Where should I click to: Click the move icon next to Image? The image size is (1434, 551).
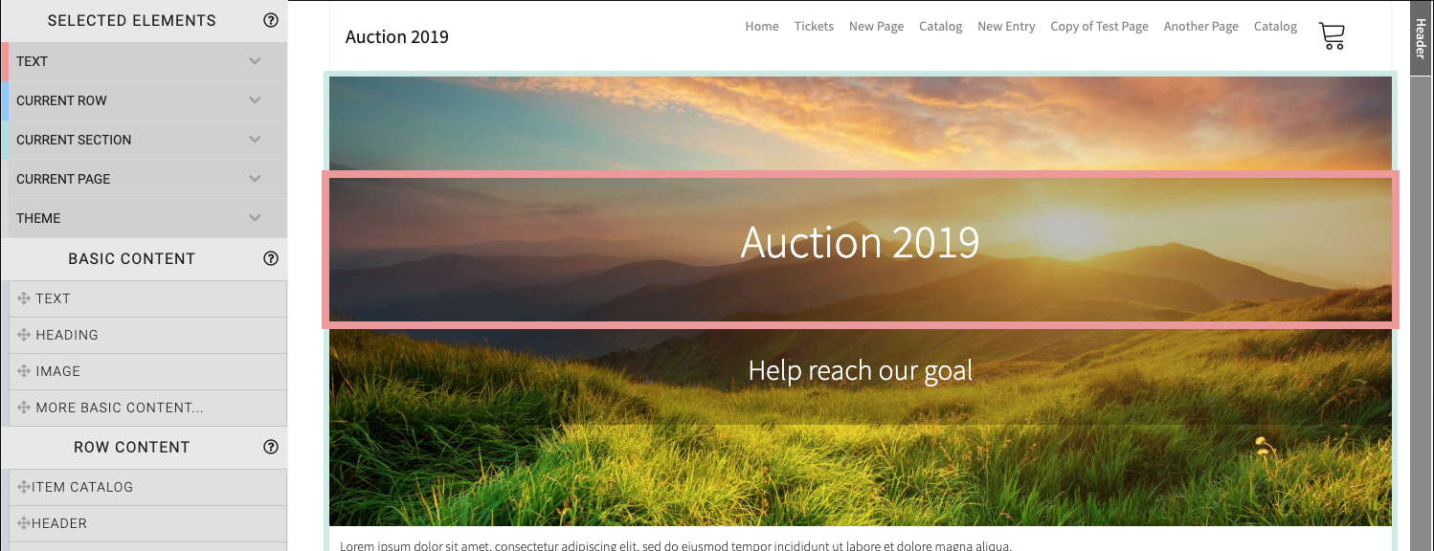click(x=24, y=371)
